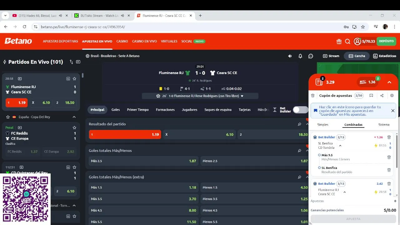Open the gift promotions icon
Screen dimensions: 400x225
339,41
